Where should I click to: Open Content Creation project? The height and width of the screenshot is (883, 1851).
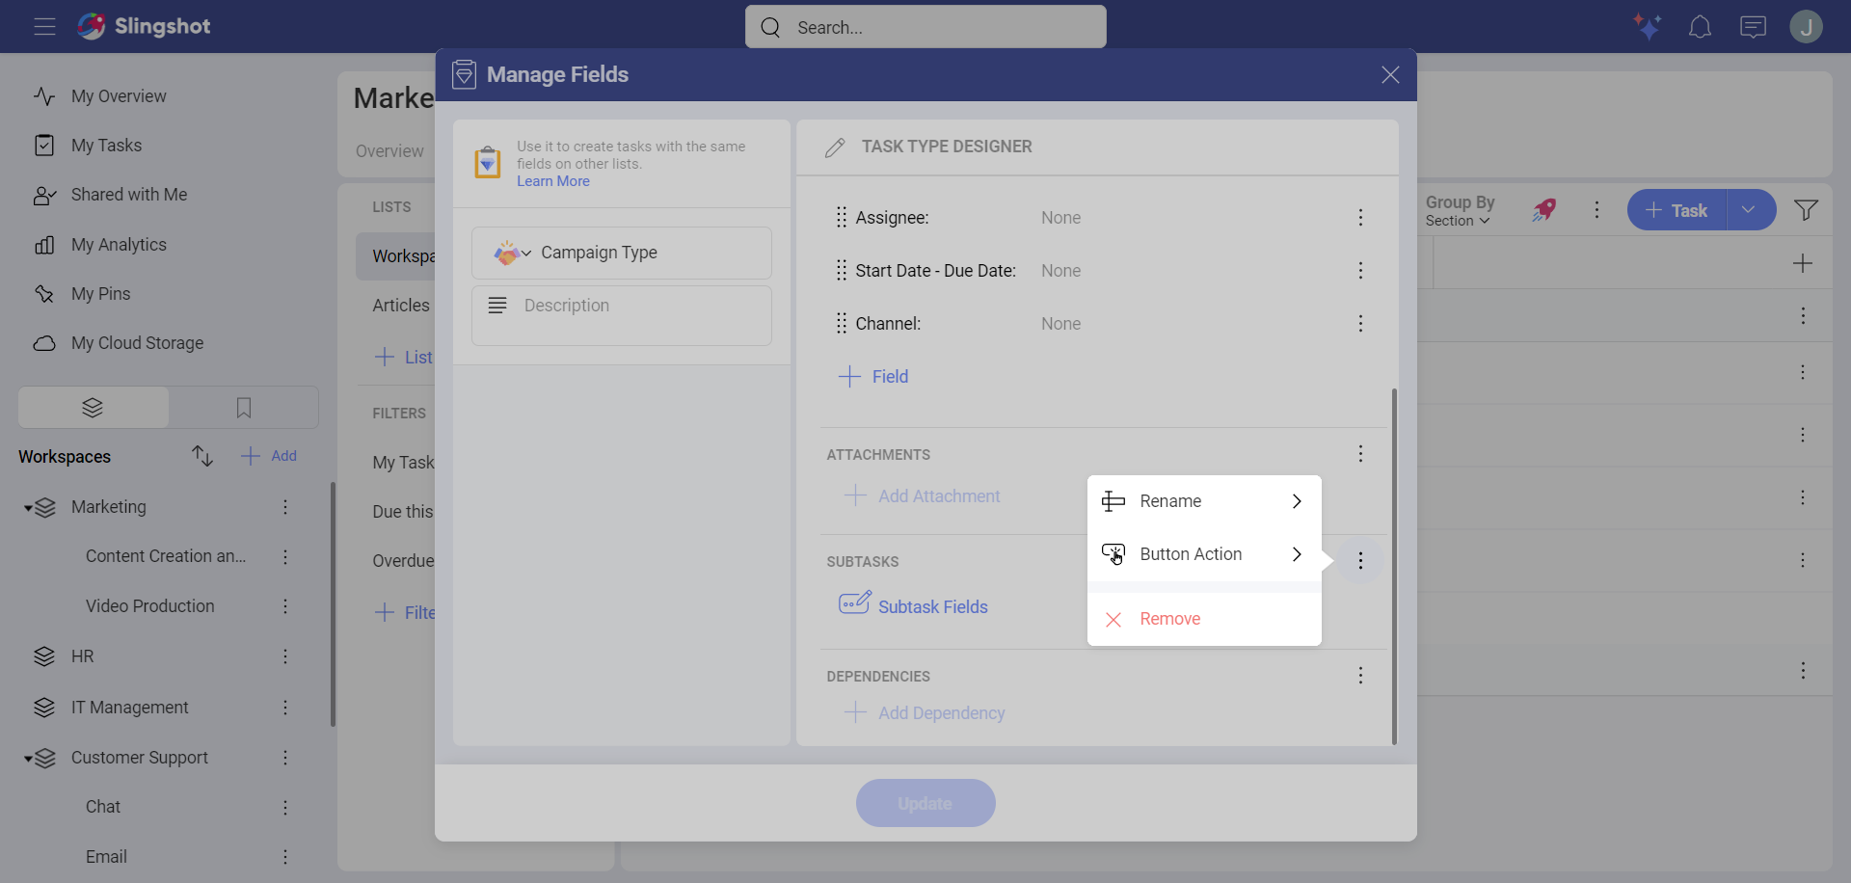tap(166, 556)
